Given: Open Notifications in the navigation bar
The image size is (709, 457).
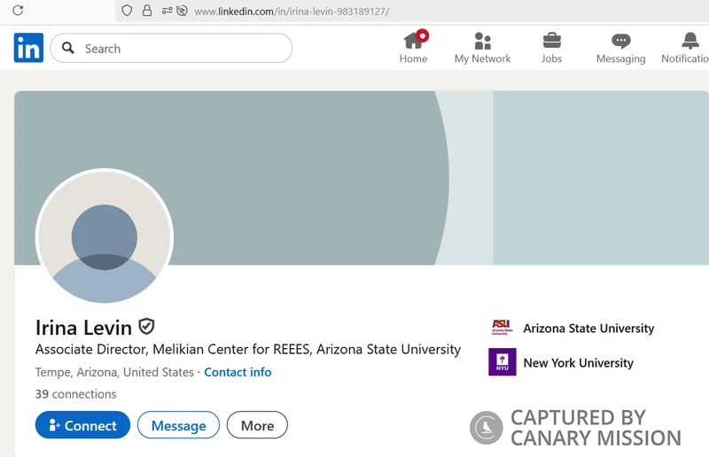Looking at the screenshot, I should 685,48.
